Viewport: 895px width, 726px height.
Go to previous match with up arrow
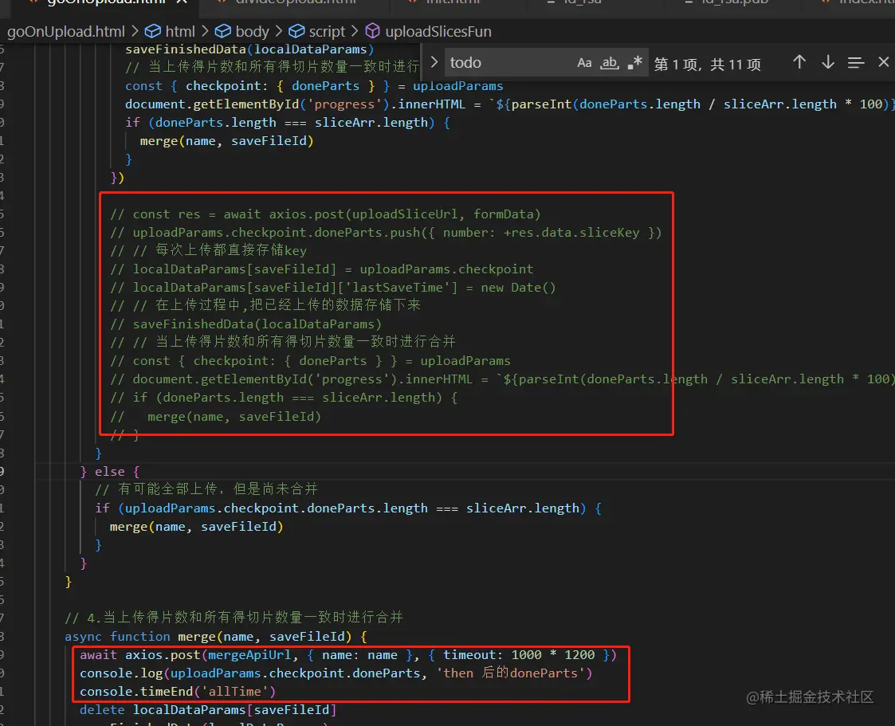tap(799, 62)
